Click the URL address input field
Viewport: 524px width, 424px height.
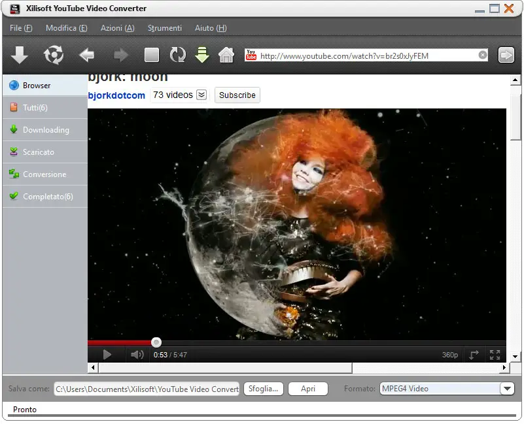(x=368, y=56)
